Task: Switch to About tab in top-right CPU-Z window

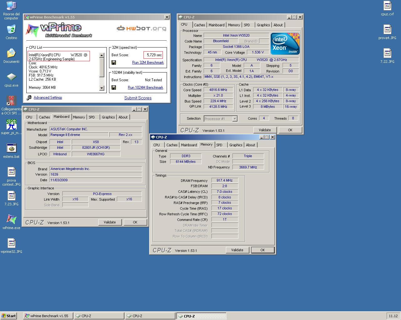Action: pos(278,25)
